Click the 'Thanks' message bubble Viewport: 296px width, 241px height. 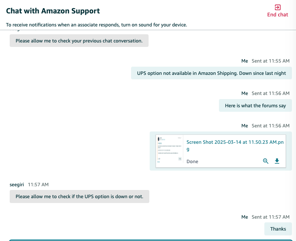[x=278, y=229]
